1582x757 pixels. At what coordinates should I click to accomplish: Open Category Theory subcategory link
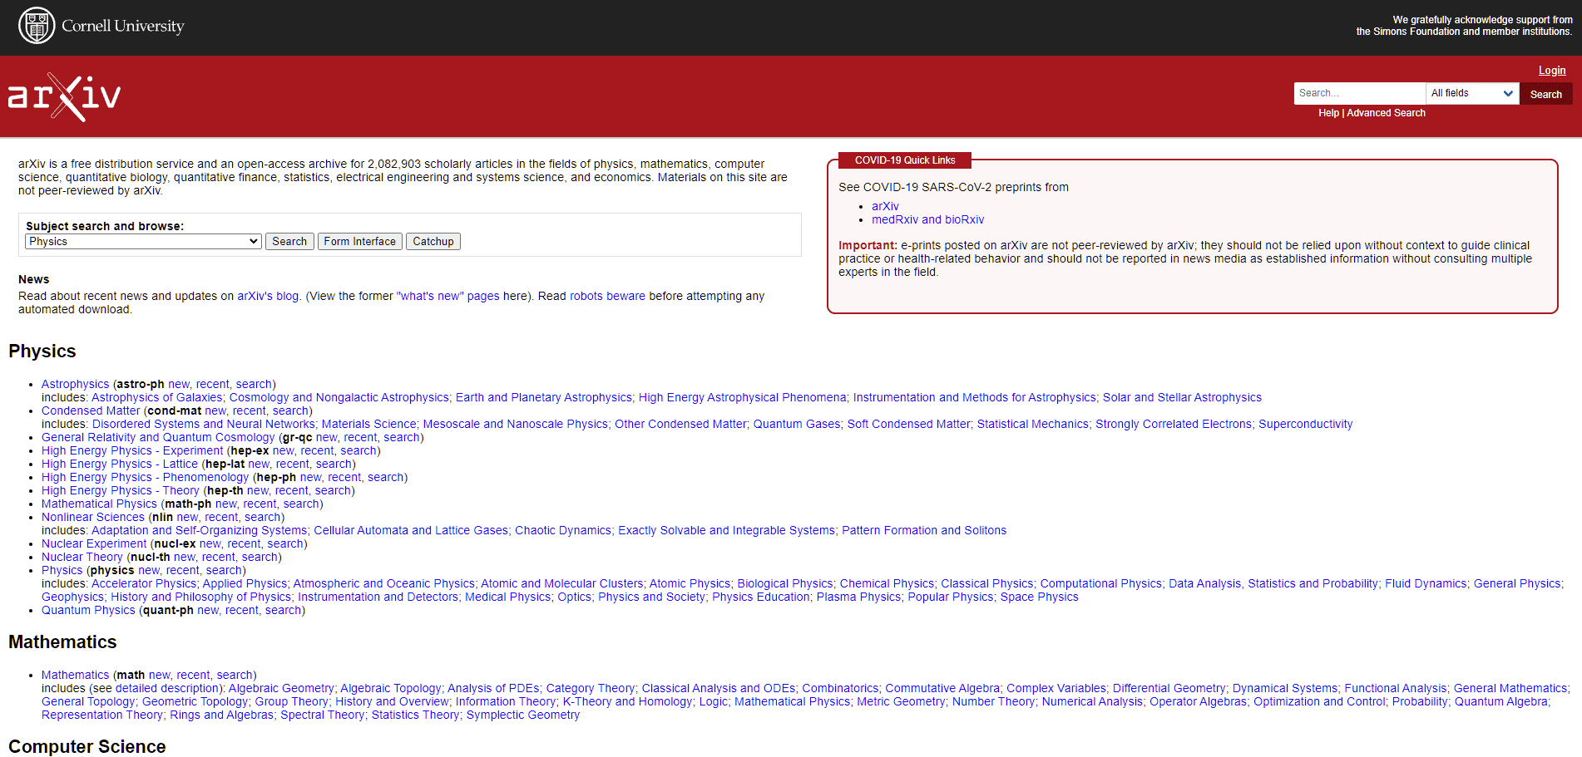point(591,688)
